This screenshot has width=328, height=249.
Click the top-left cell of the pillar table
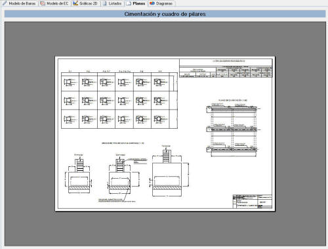[x=70, y=82]
